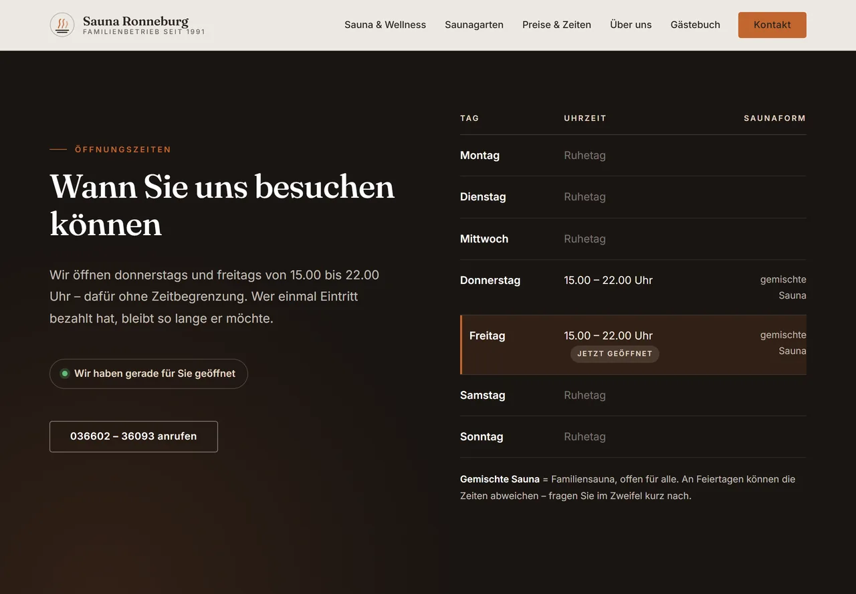Go to the Saunagarten page
Image resolution: width=856 pixels, height=594 pixels.
pyautogui.click(x=474, y=25)
